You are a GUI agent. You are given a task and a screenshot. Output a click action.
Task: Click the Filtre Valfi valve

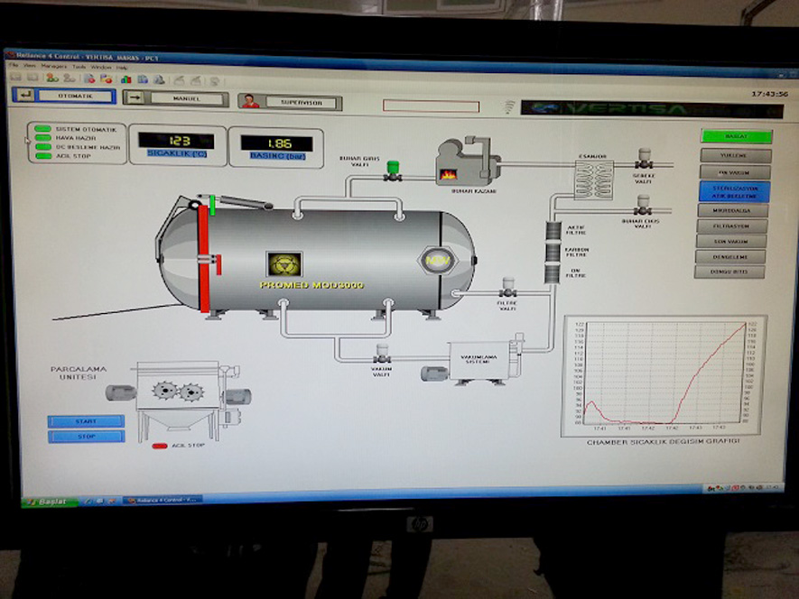click(507, 288)
